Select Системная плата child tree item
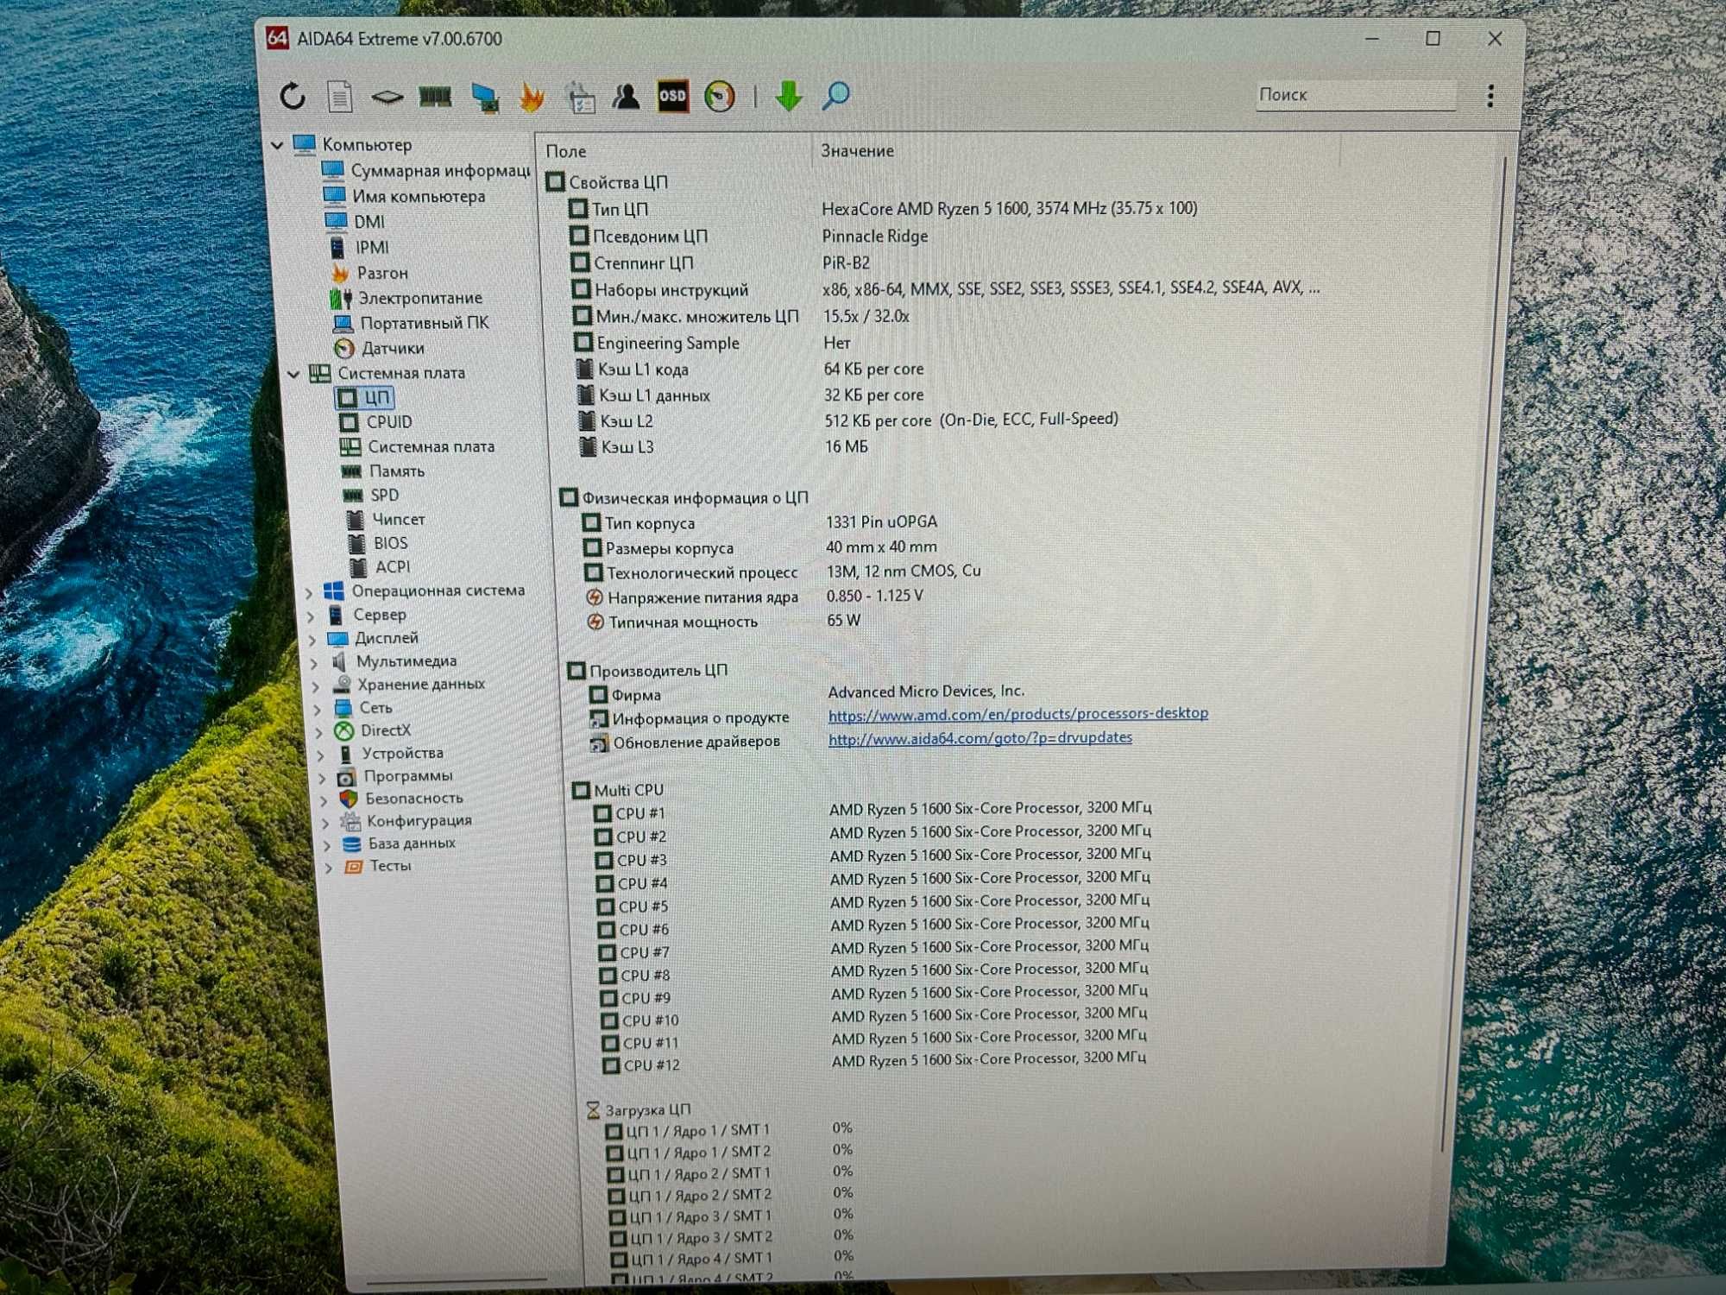This screenshot has height=1295, width=1726. (x=419, y=447)
